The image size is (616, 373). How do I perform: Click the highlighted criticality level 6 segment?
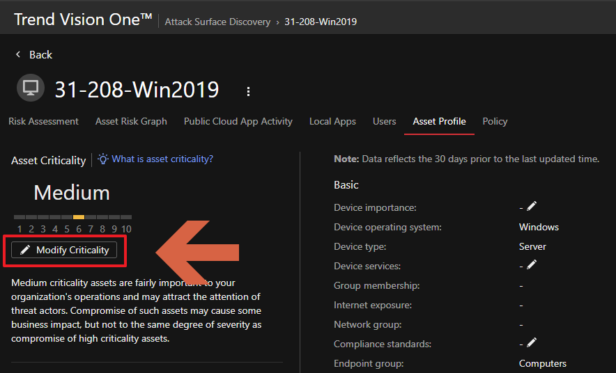tap(79, 217)
